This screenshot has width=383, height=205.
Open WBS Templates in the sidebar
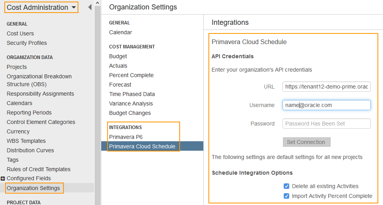click(x=26, y=141)
